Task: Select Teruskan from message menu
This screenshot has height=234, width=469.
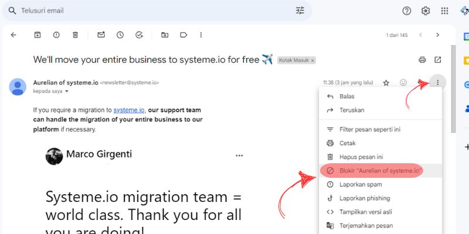Action: [x=380, y=110]
